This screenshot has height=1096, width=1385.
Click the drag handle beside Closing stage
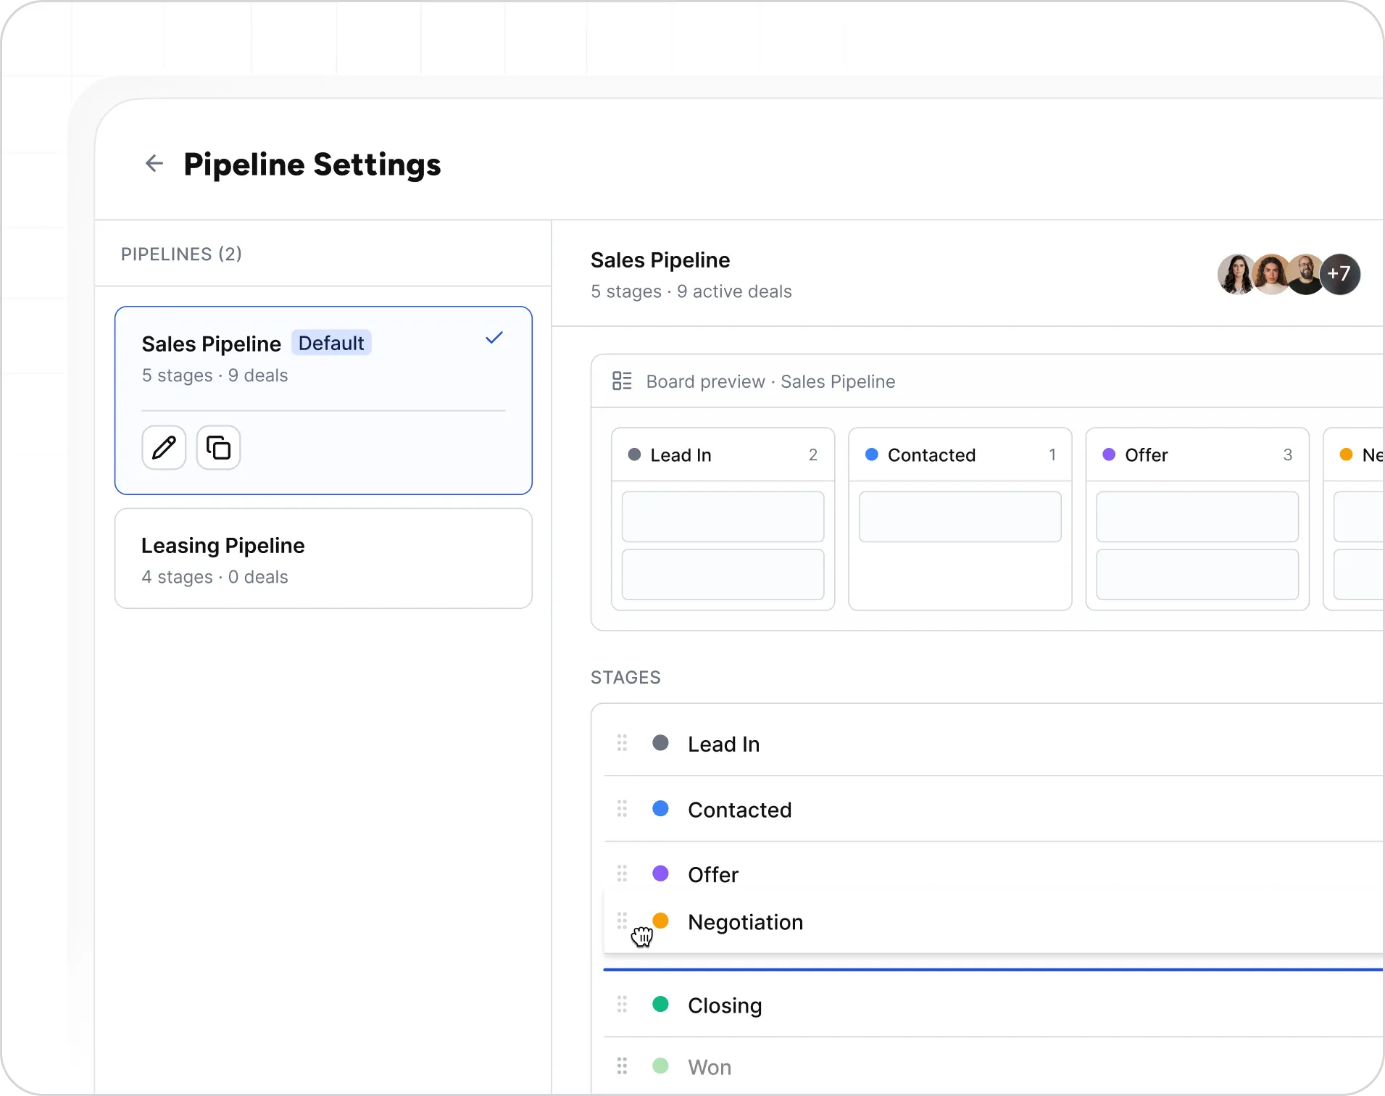[622, 1005]
